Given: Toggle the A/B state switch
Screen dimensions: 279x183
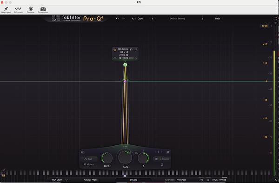Looking at the screenshot, I should pyautogui.click(x=133, y=19).
